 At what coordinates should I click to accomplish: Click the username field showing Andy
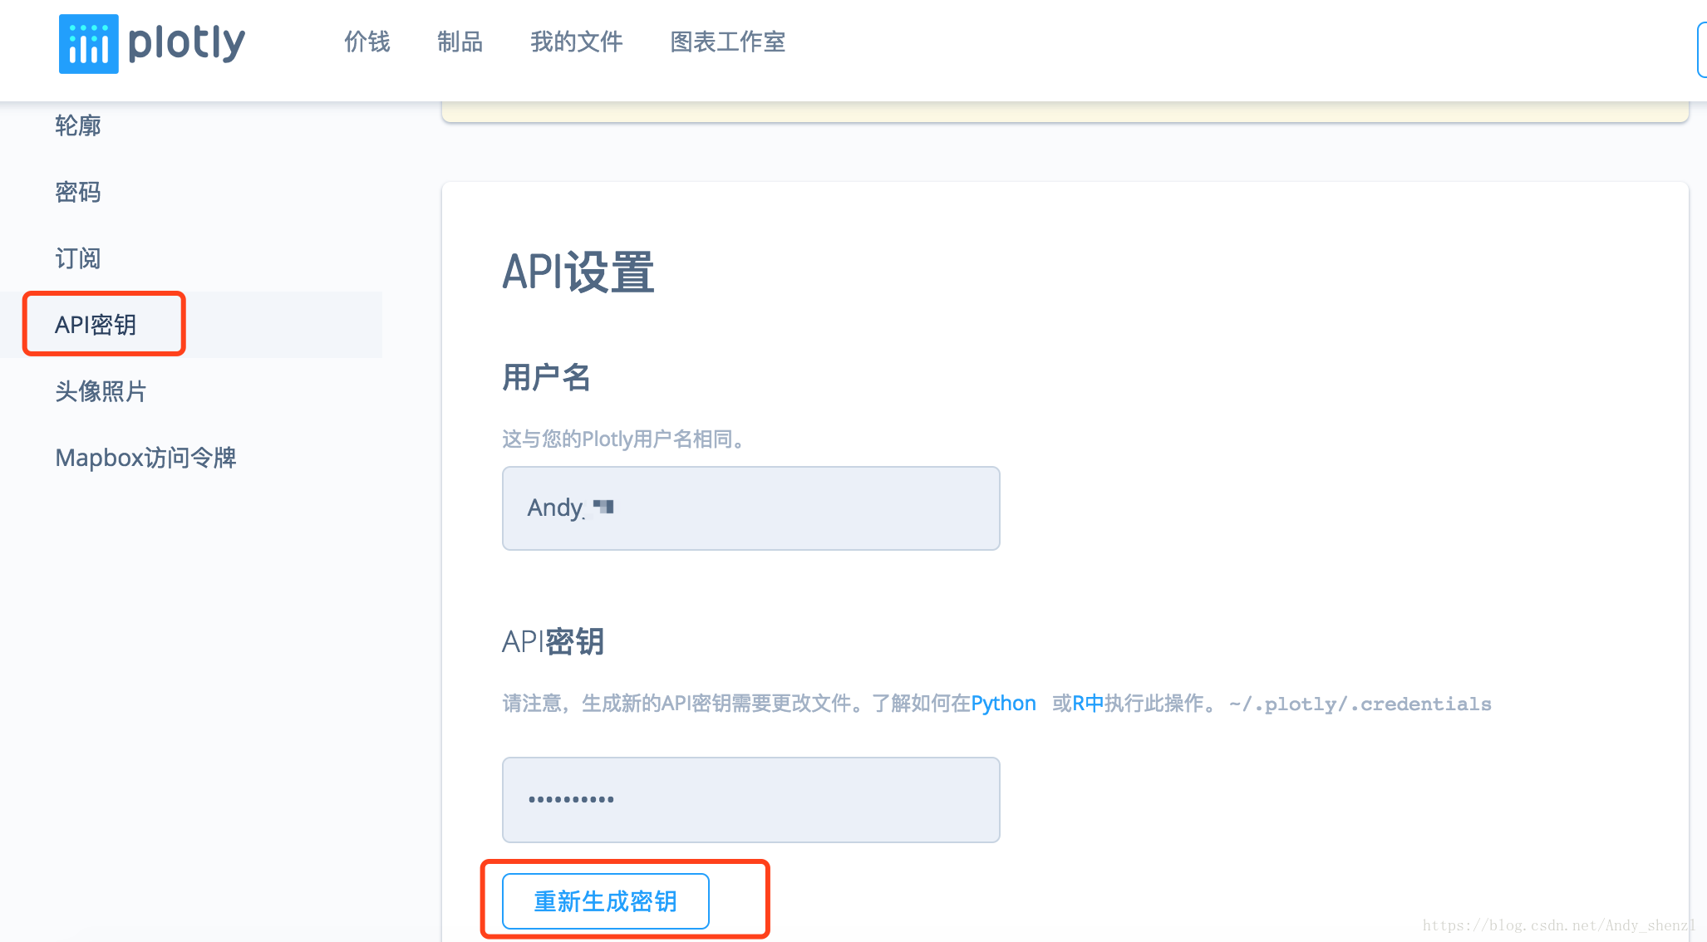[x=750, y=508]
